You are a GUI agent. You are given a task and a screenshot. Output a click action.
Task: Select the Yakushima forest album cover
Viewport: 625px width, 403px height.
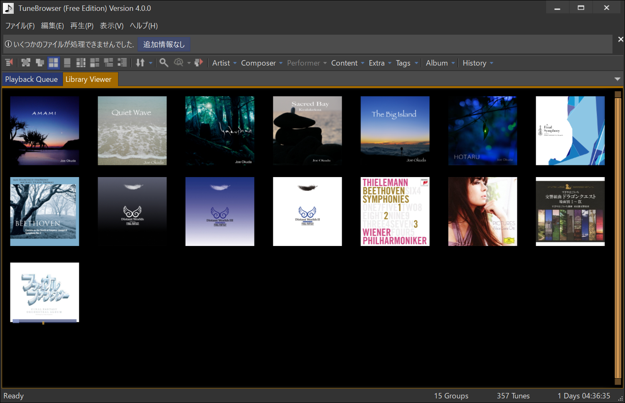[220, 131]
